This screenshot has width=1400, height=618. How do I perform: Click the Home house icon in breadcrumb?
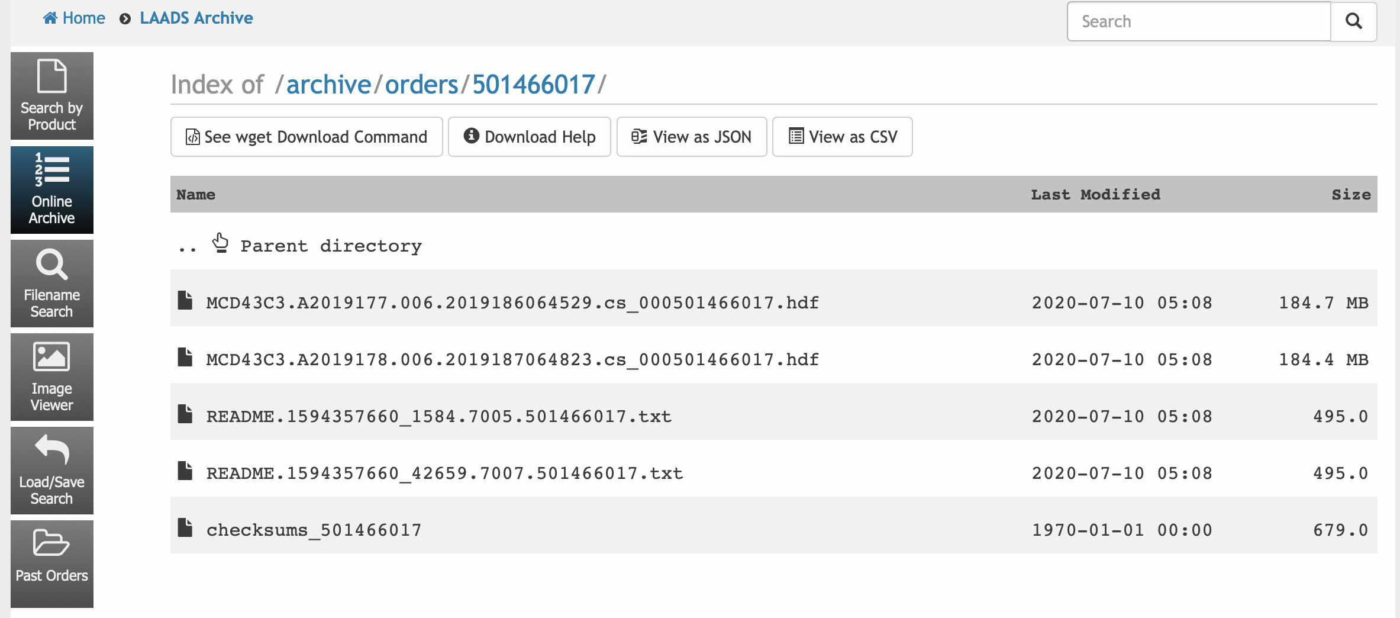(x=50, y=18)
